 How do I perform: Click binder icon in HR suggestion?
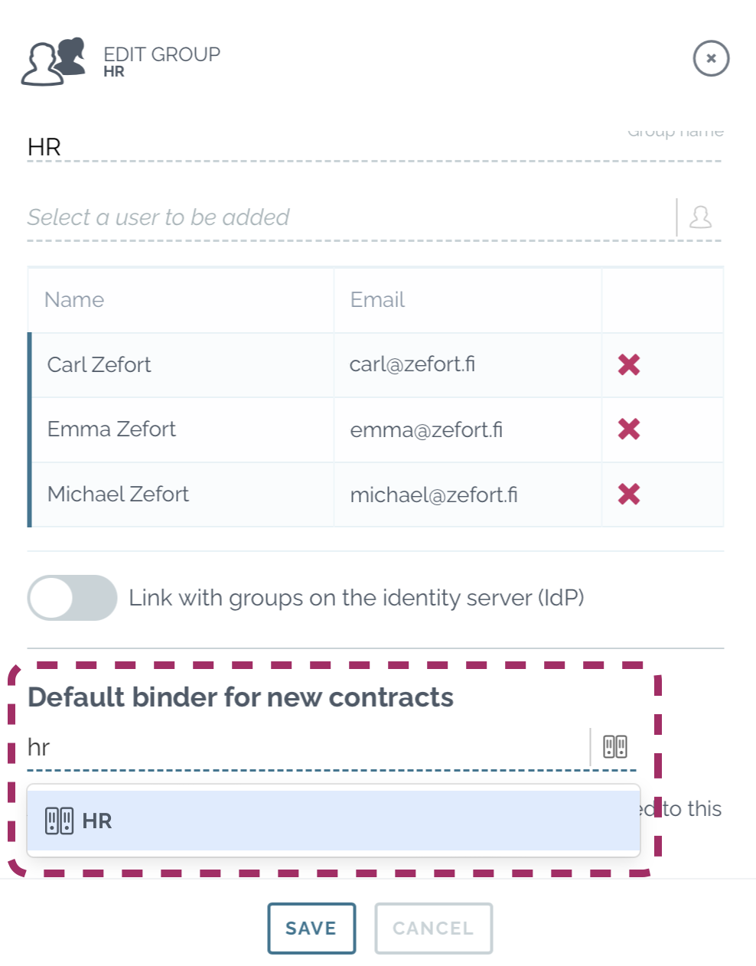point(59,821)
